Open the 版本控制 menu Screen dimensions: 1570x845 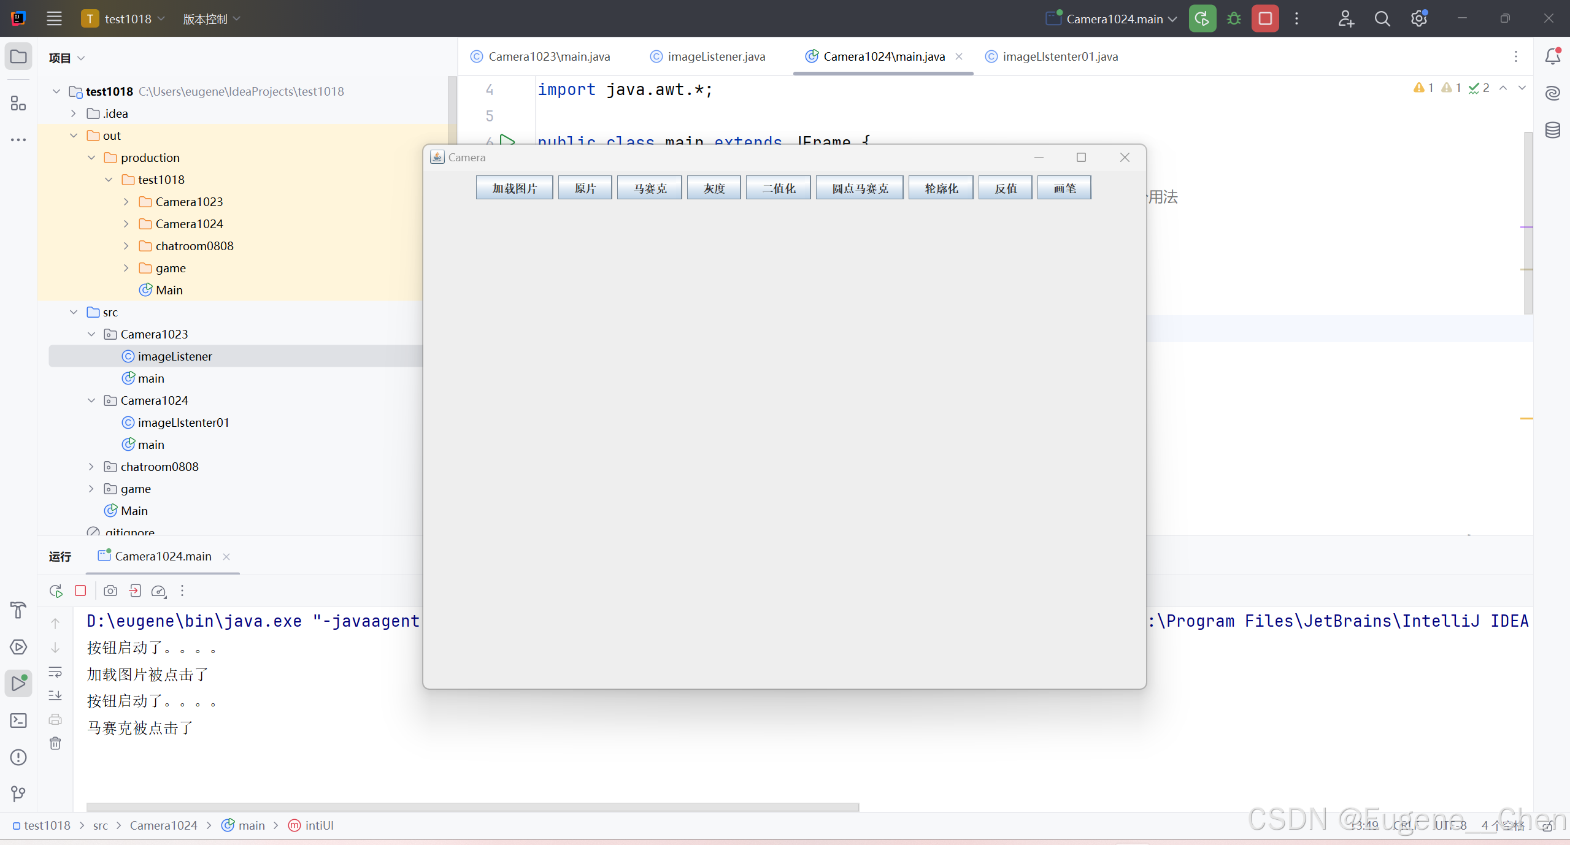[211, 18]
